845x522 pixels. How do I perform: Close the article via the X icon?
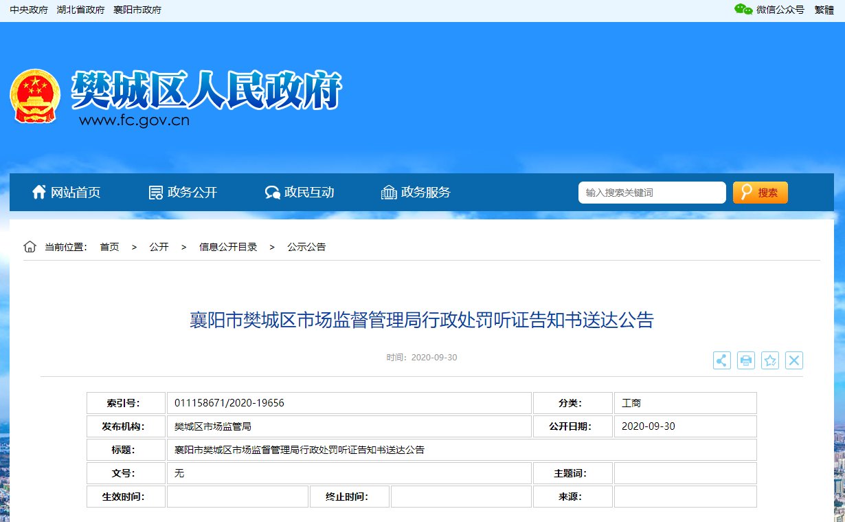coord(793,360)
